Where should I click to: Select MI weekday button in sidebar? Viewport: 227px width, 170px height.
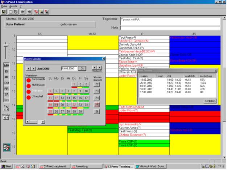7,77
